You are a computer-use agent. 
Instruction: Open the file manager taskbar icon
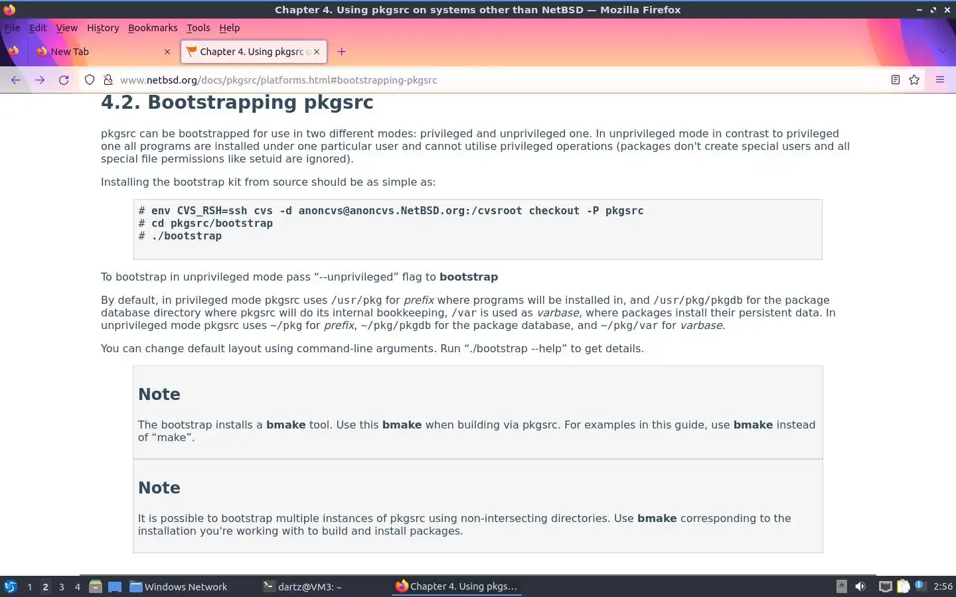(x=96, y=586)
